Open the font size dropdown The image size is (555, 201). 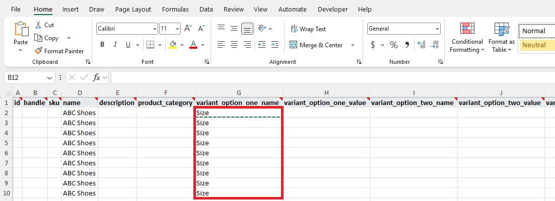177,29
